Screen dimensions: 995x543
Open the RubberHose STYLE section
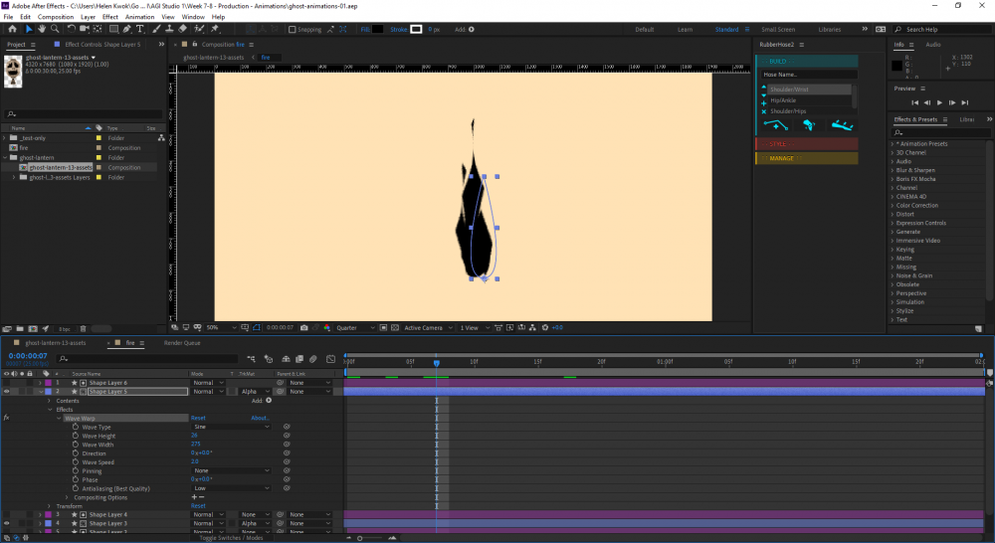pos(807,144)
